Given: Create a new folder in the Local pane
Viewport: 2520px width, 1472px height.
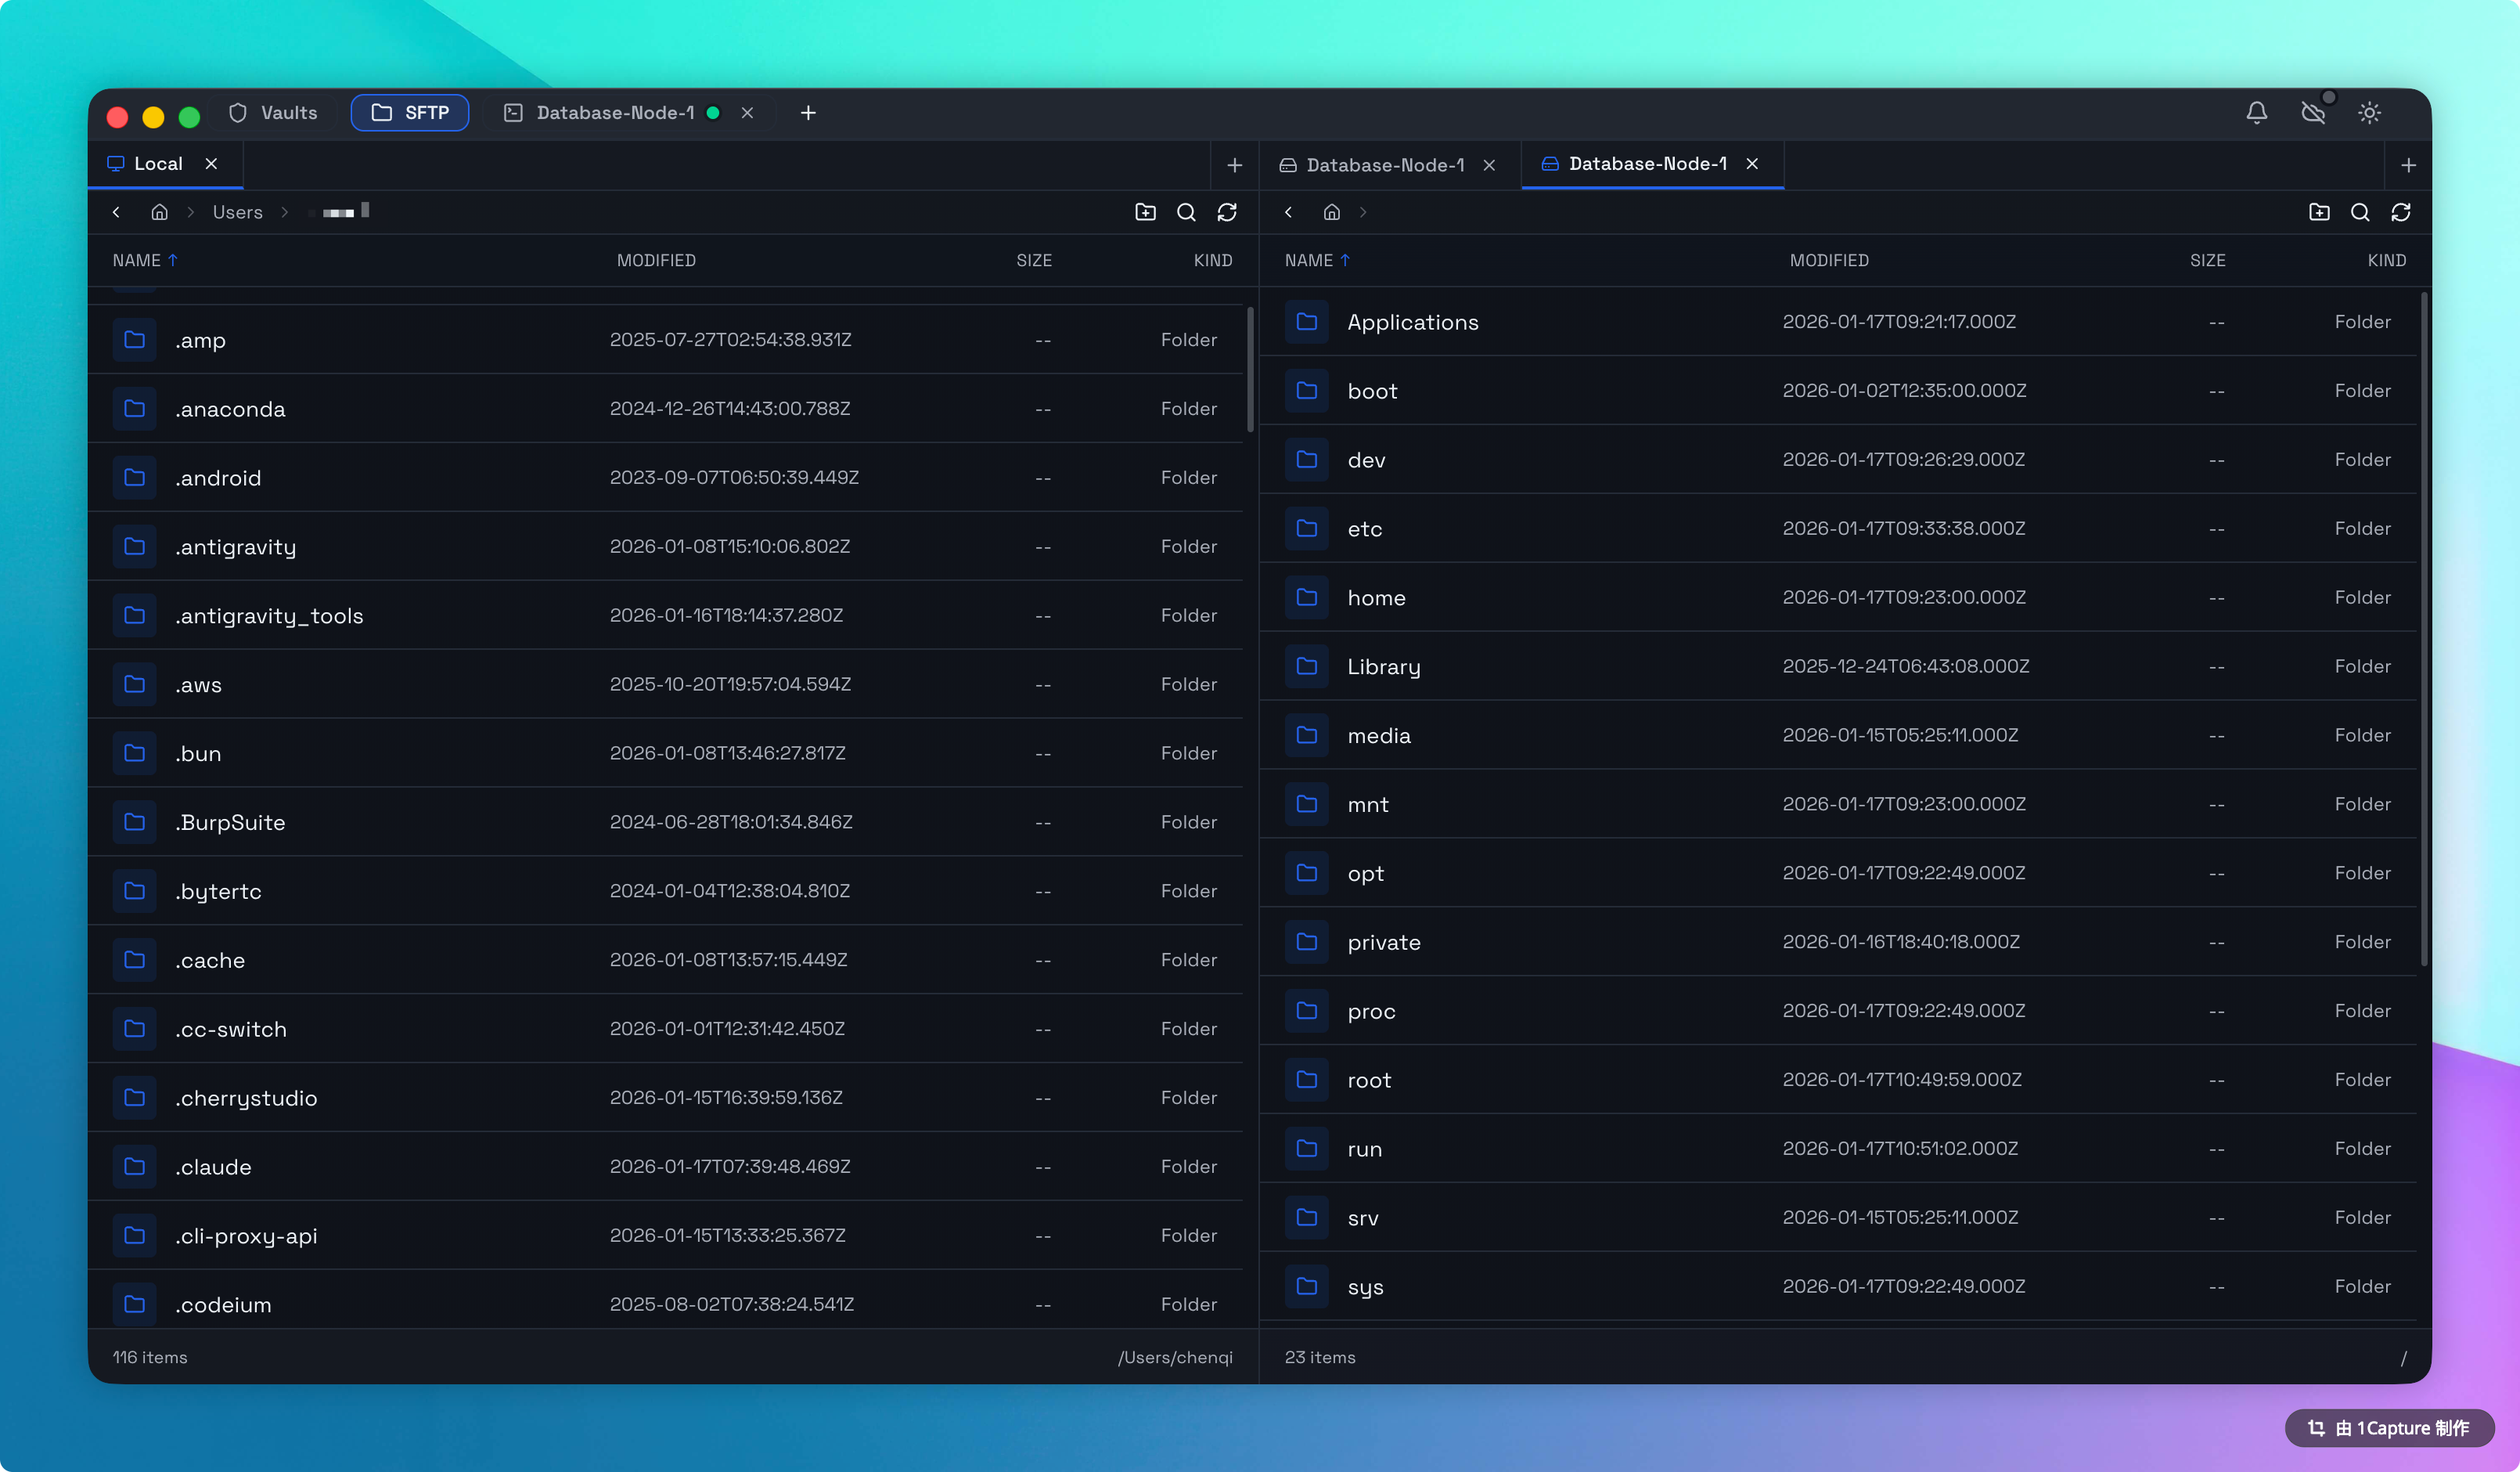Looking at the screenshot, I should click(1146, 212).
